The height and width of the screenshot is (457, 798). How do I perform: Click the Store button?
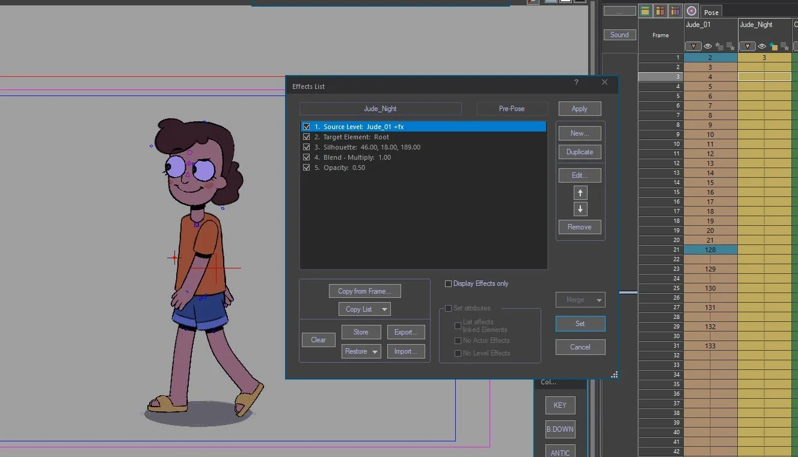click(361, 332)
